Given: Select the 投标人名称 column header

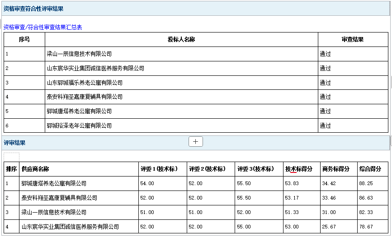Looking at the screenshot, I should click(x=181, y=40).
